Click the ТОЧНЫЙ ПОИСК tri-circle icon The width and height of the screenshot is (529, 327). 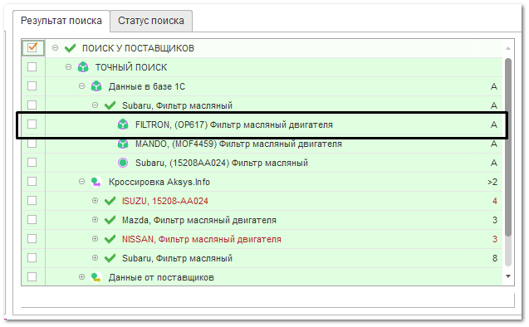coord(83,67)
